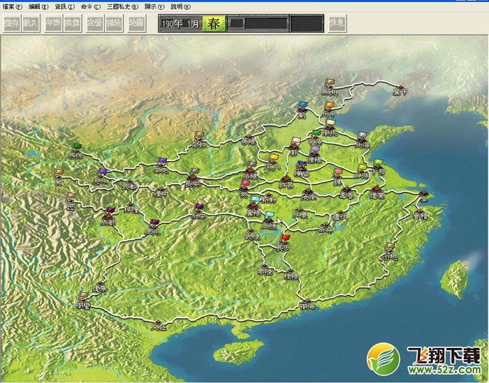
Task: Select the 洛陽 city castle
Action: click(x=250, y=171)
